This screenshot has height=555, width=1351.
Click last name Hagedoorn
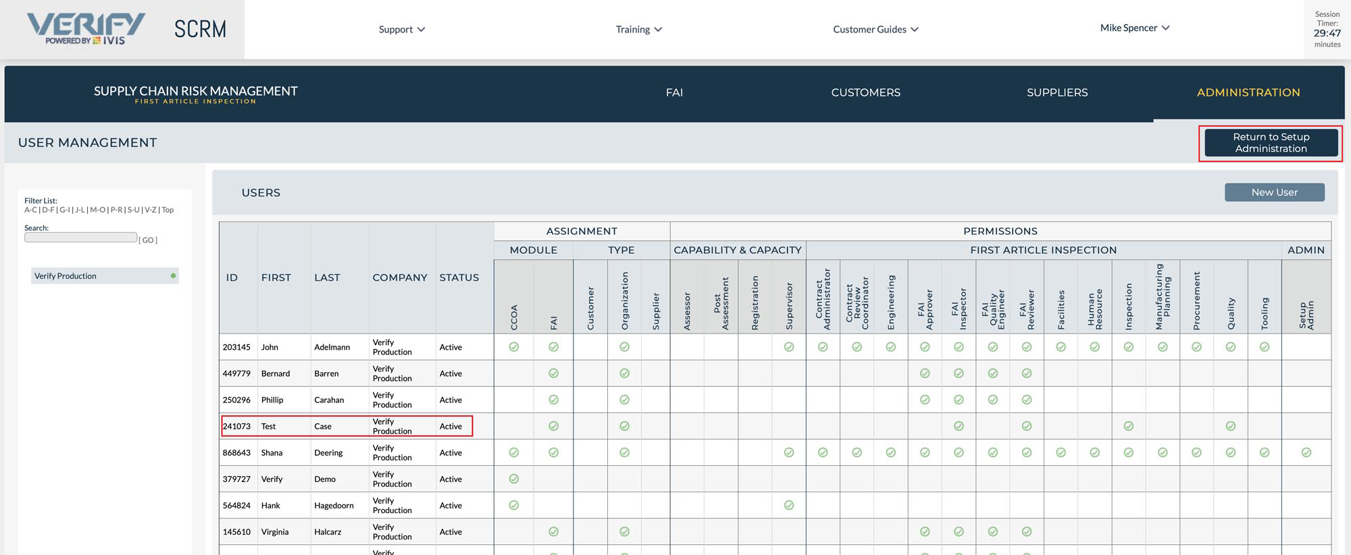pos(334,505)
